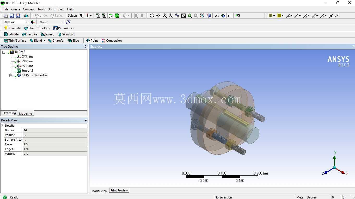Choose the Zoom tool with vertical arrows
Viewport: 355px width, 199px height.
(164, 16)
